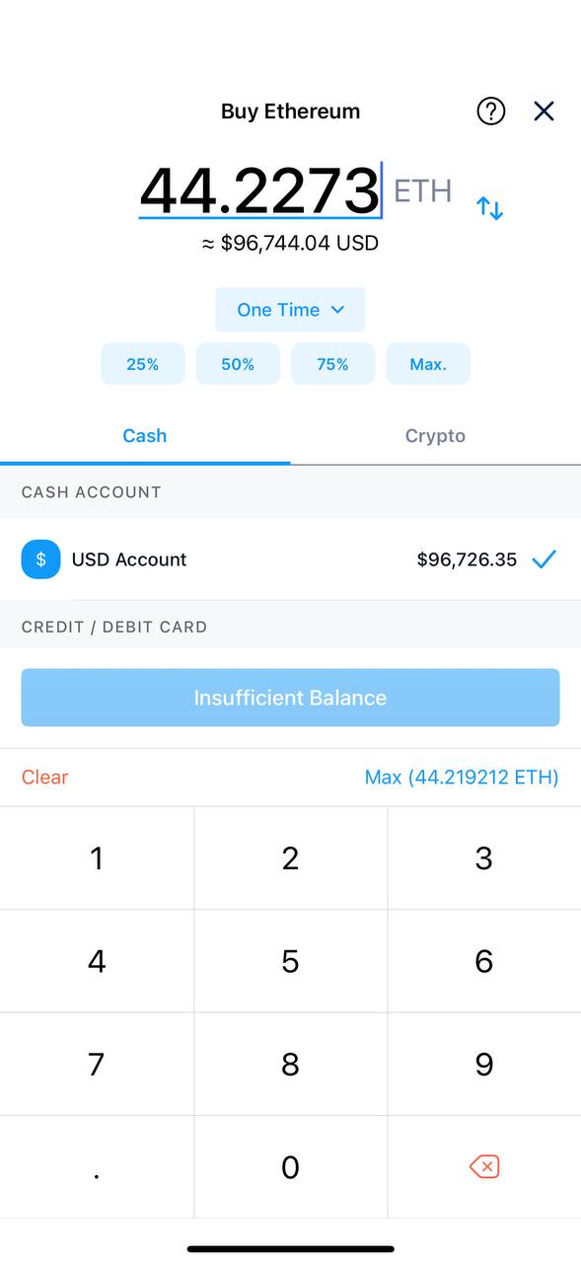Switch to the Crypto tab
The height and width of the screenshot is (1263, 581).
point(435,436)
